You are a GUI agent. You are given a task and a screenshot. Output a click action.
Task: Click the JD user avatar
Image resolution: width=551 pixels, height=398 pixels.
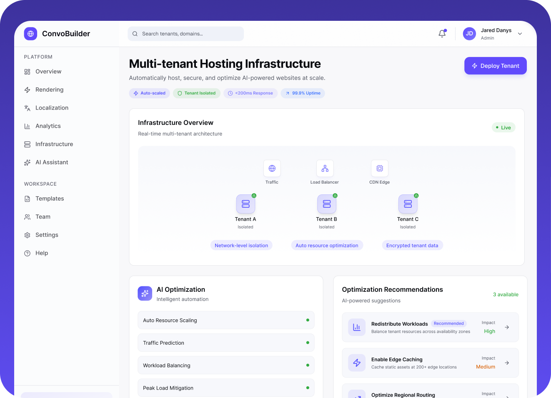point(469,34)
